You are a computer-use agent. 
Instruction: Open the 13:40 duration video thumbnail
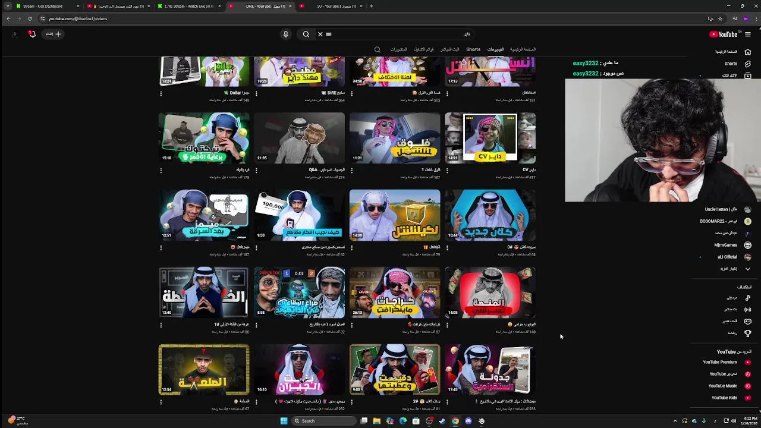204,292
